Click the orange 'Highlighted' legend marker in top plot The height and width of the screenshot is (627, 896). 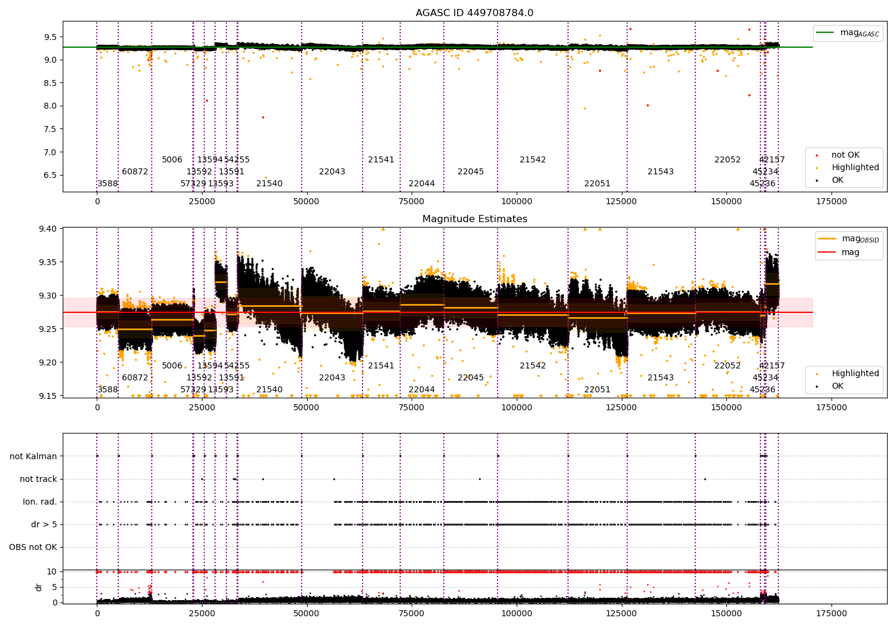(x=818, y=168)
